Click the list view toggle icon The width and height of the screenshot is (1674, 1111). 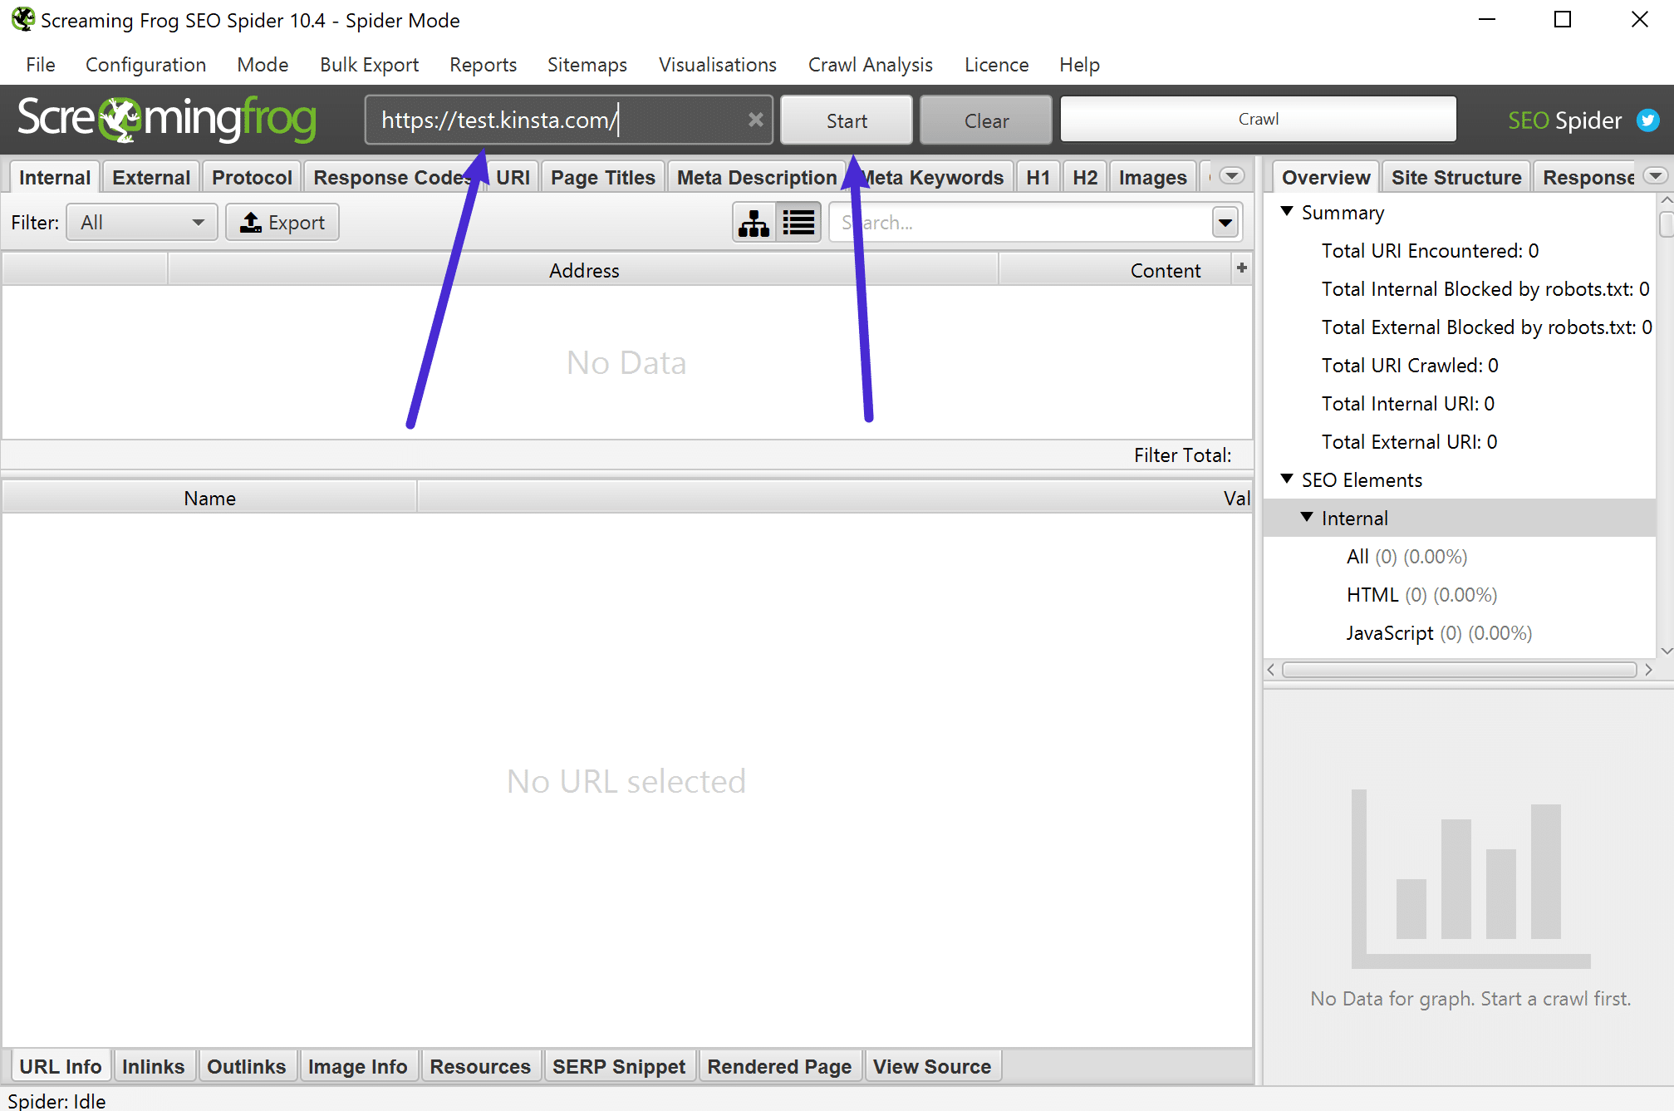coord(798,224)
